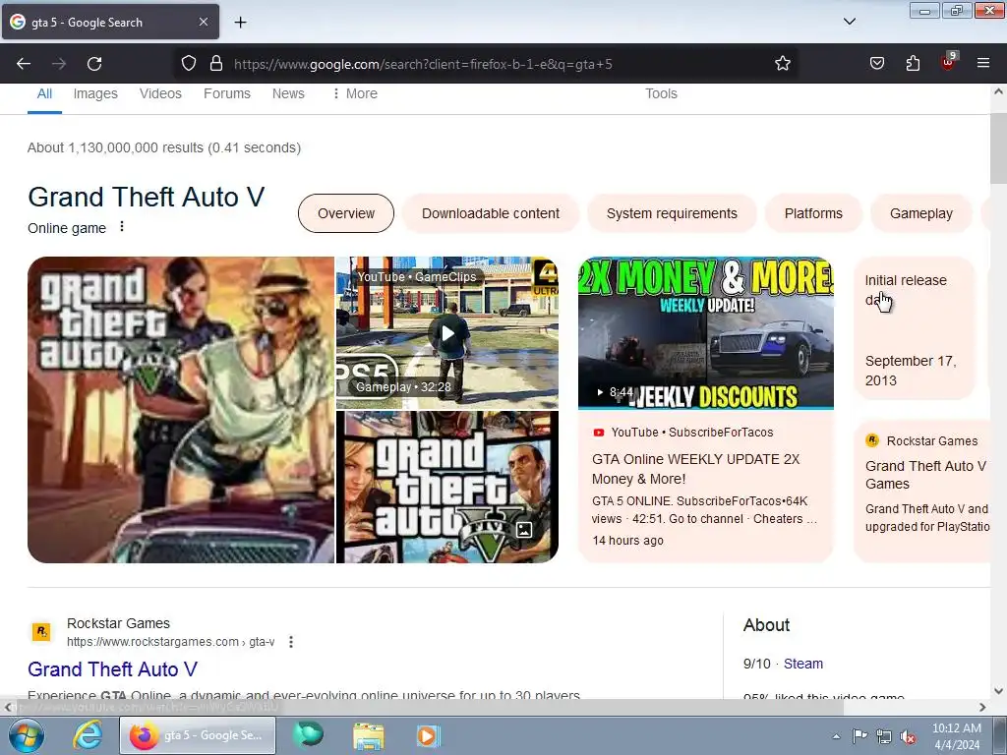Close the gta 5 Google Search tab
The width and height of the screenshot is (1007, 755).
[203, 22]
